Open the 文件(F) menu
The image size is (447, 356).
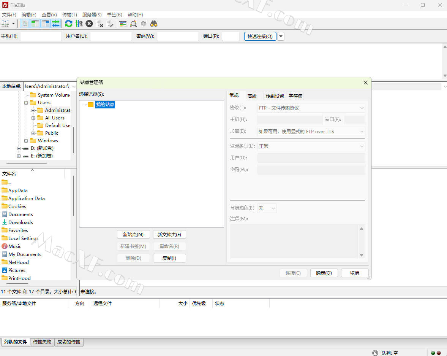[x=9, y=14]
